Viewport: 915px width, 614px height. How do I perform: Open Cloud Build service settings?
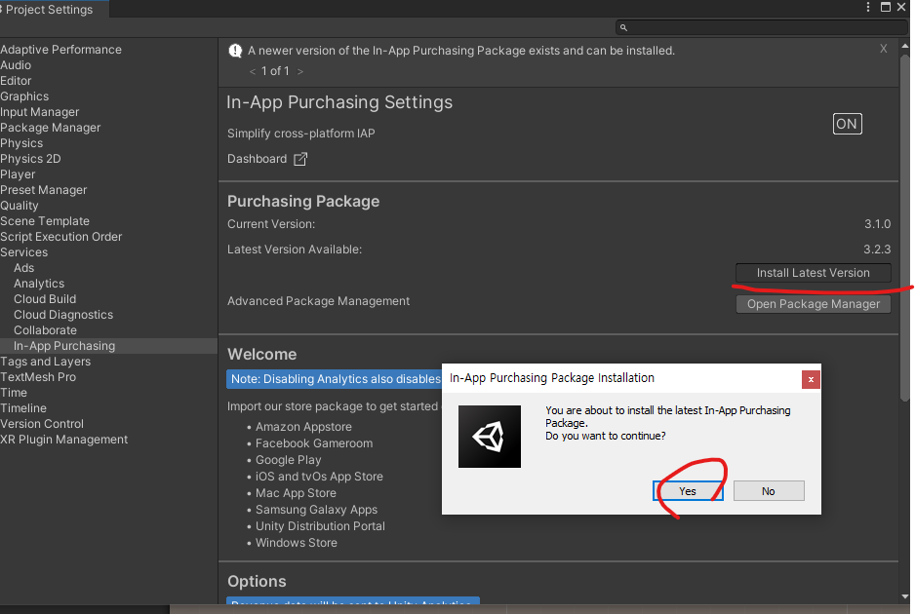point(45,299)
